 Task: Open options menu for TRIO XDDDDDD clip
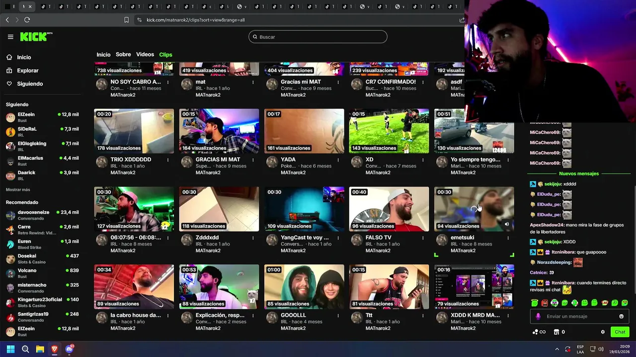tap(168, 160)
